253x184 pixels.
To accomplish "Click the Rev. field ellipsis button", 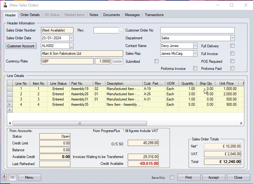I will tap(121, 30).
